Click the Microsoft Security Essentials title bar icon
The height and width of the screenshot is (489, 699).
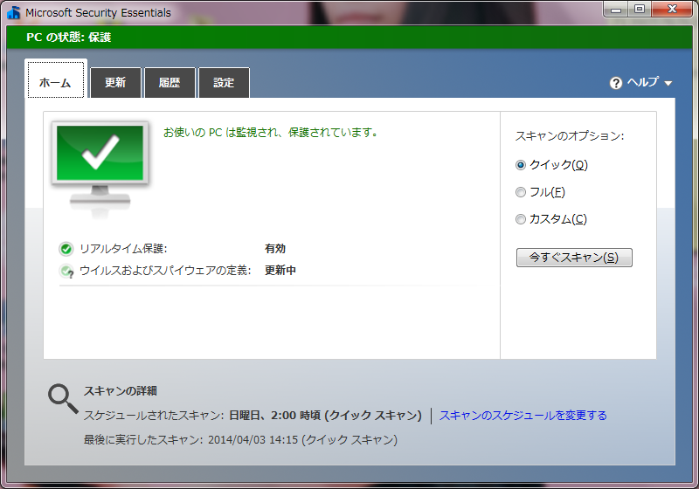[14, 12]
